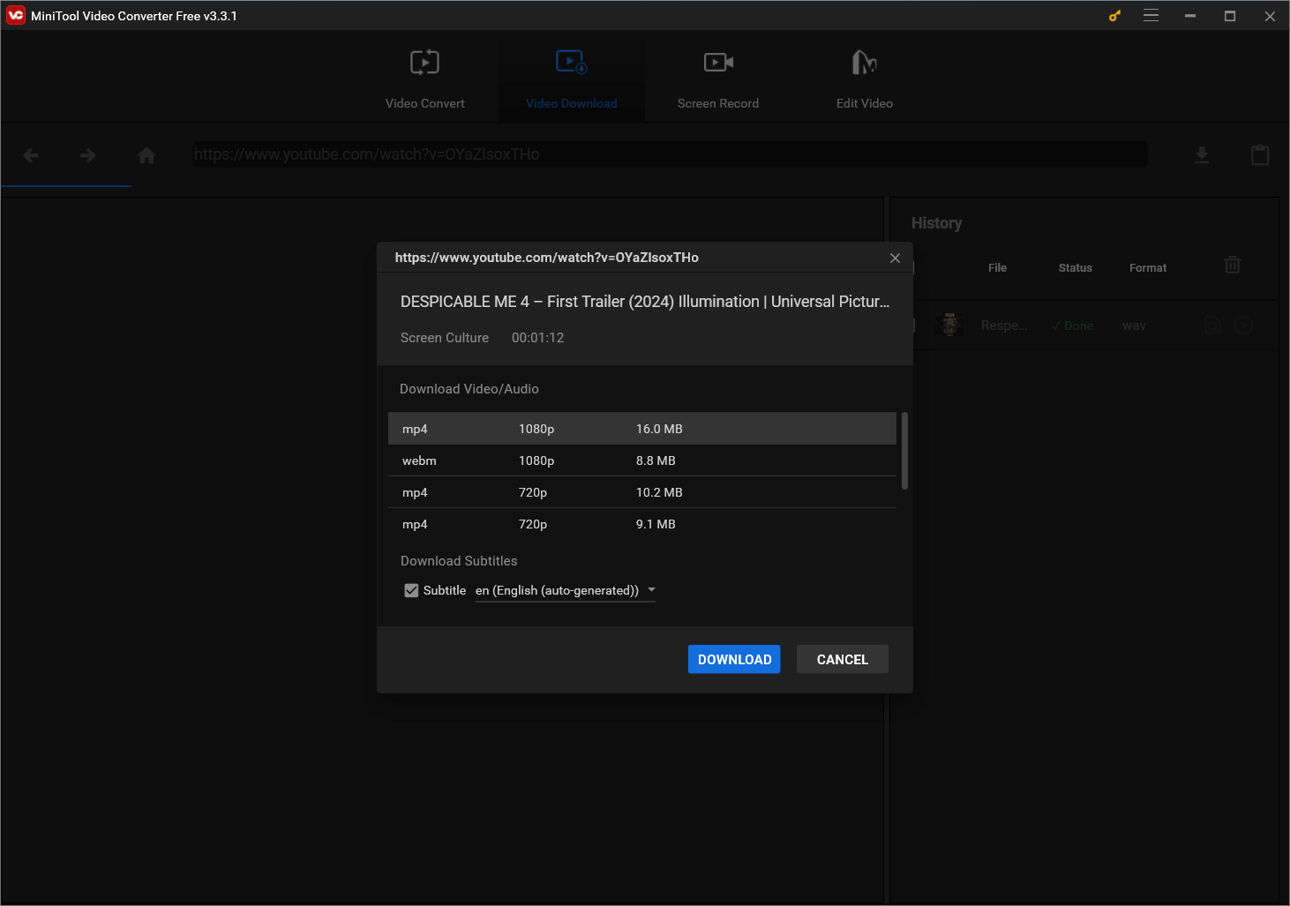Click the Format column header

click(x=1148, y=268)
